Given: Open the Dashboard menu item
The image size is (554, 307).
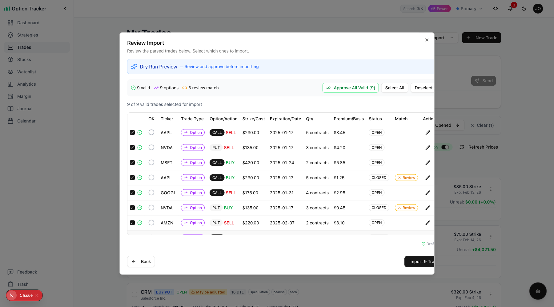Looking at the screenshot, I should point(28,22).
